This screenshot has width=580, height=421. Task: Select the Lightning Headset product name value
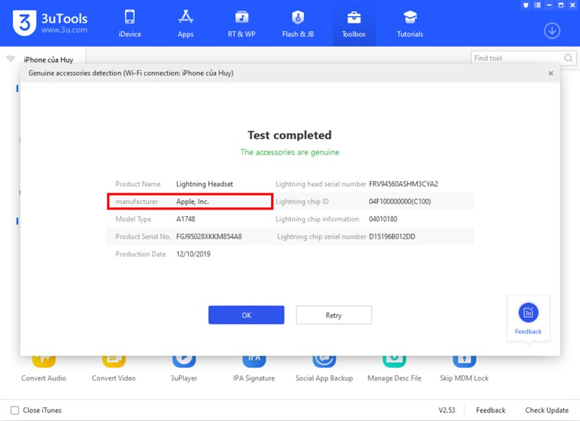pyautogui.click(x=204, y=184)
